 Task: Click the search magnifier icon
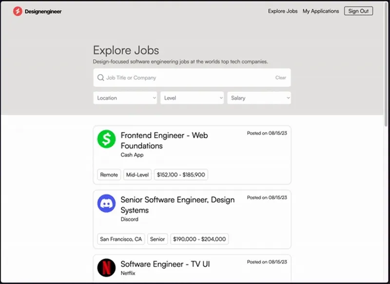point(100,77)
